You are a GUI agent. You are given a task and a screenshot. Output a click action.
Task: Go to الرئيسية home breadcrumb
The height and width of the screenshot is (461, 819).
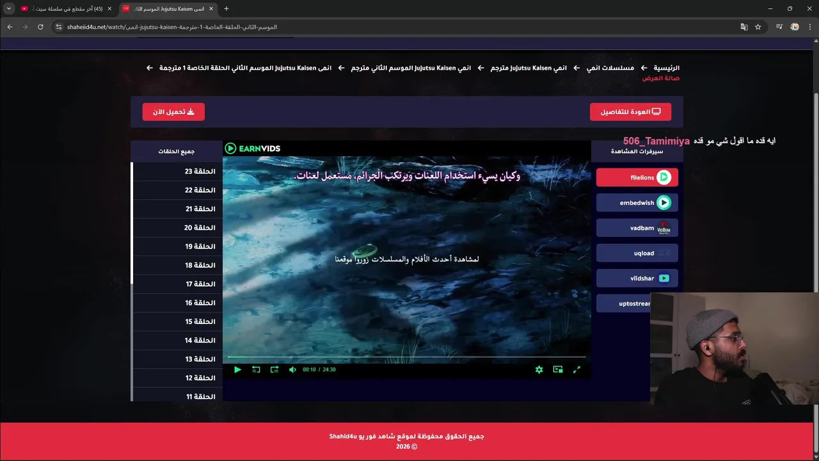click(666, 68)
